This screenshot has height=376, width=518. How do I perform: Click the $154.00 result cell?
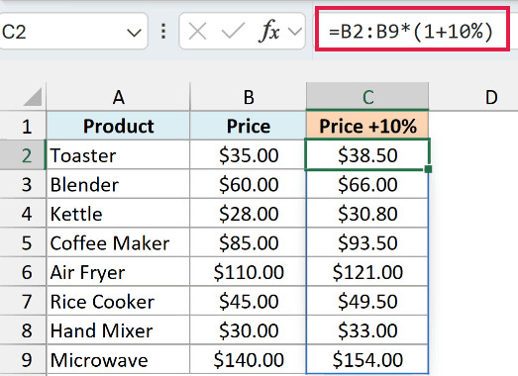click(367, 359)
